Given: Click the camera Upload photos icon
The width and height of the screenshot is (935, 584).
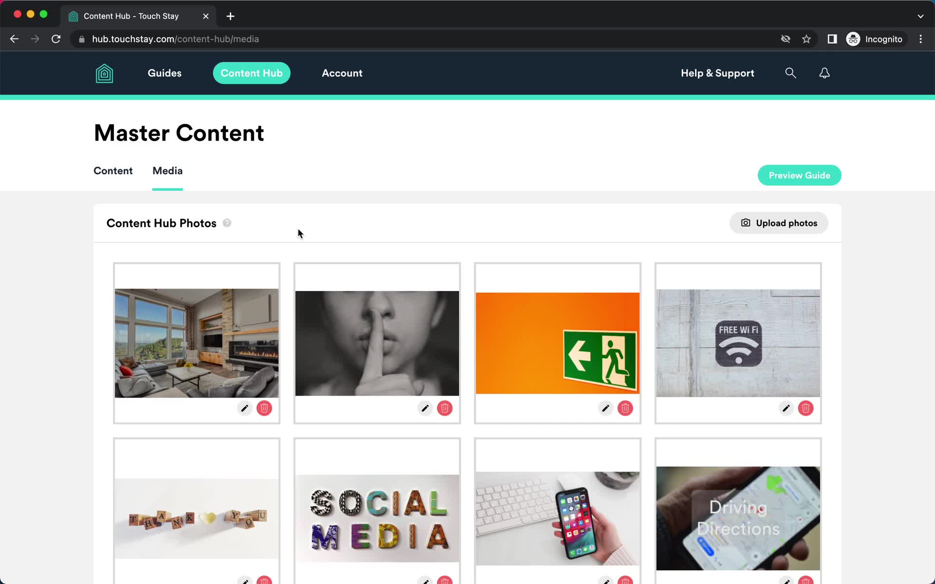Looking at the screenshot, I should pyautogui.click(x=746, y=223).
